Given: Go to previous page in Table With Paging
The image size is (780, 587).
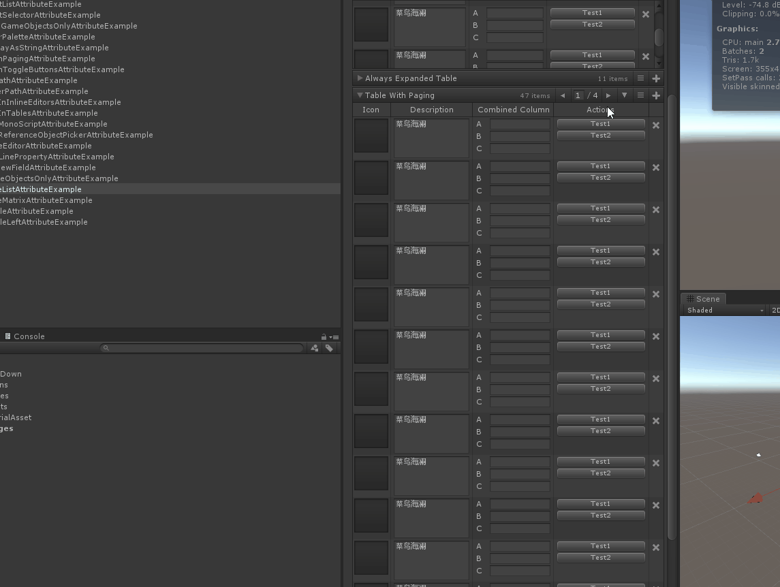Looking at the screenshot, I should pos(563,96).
